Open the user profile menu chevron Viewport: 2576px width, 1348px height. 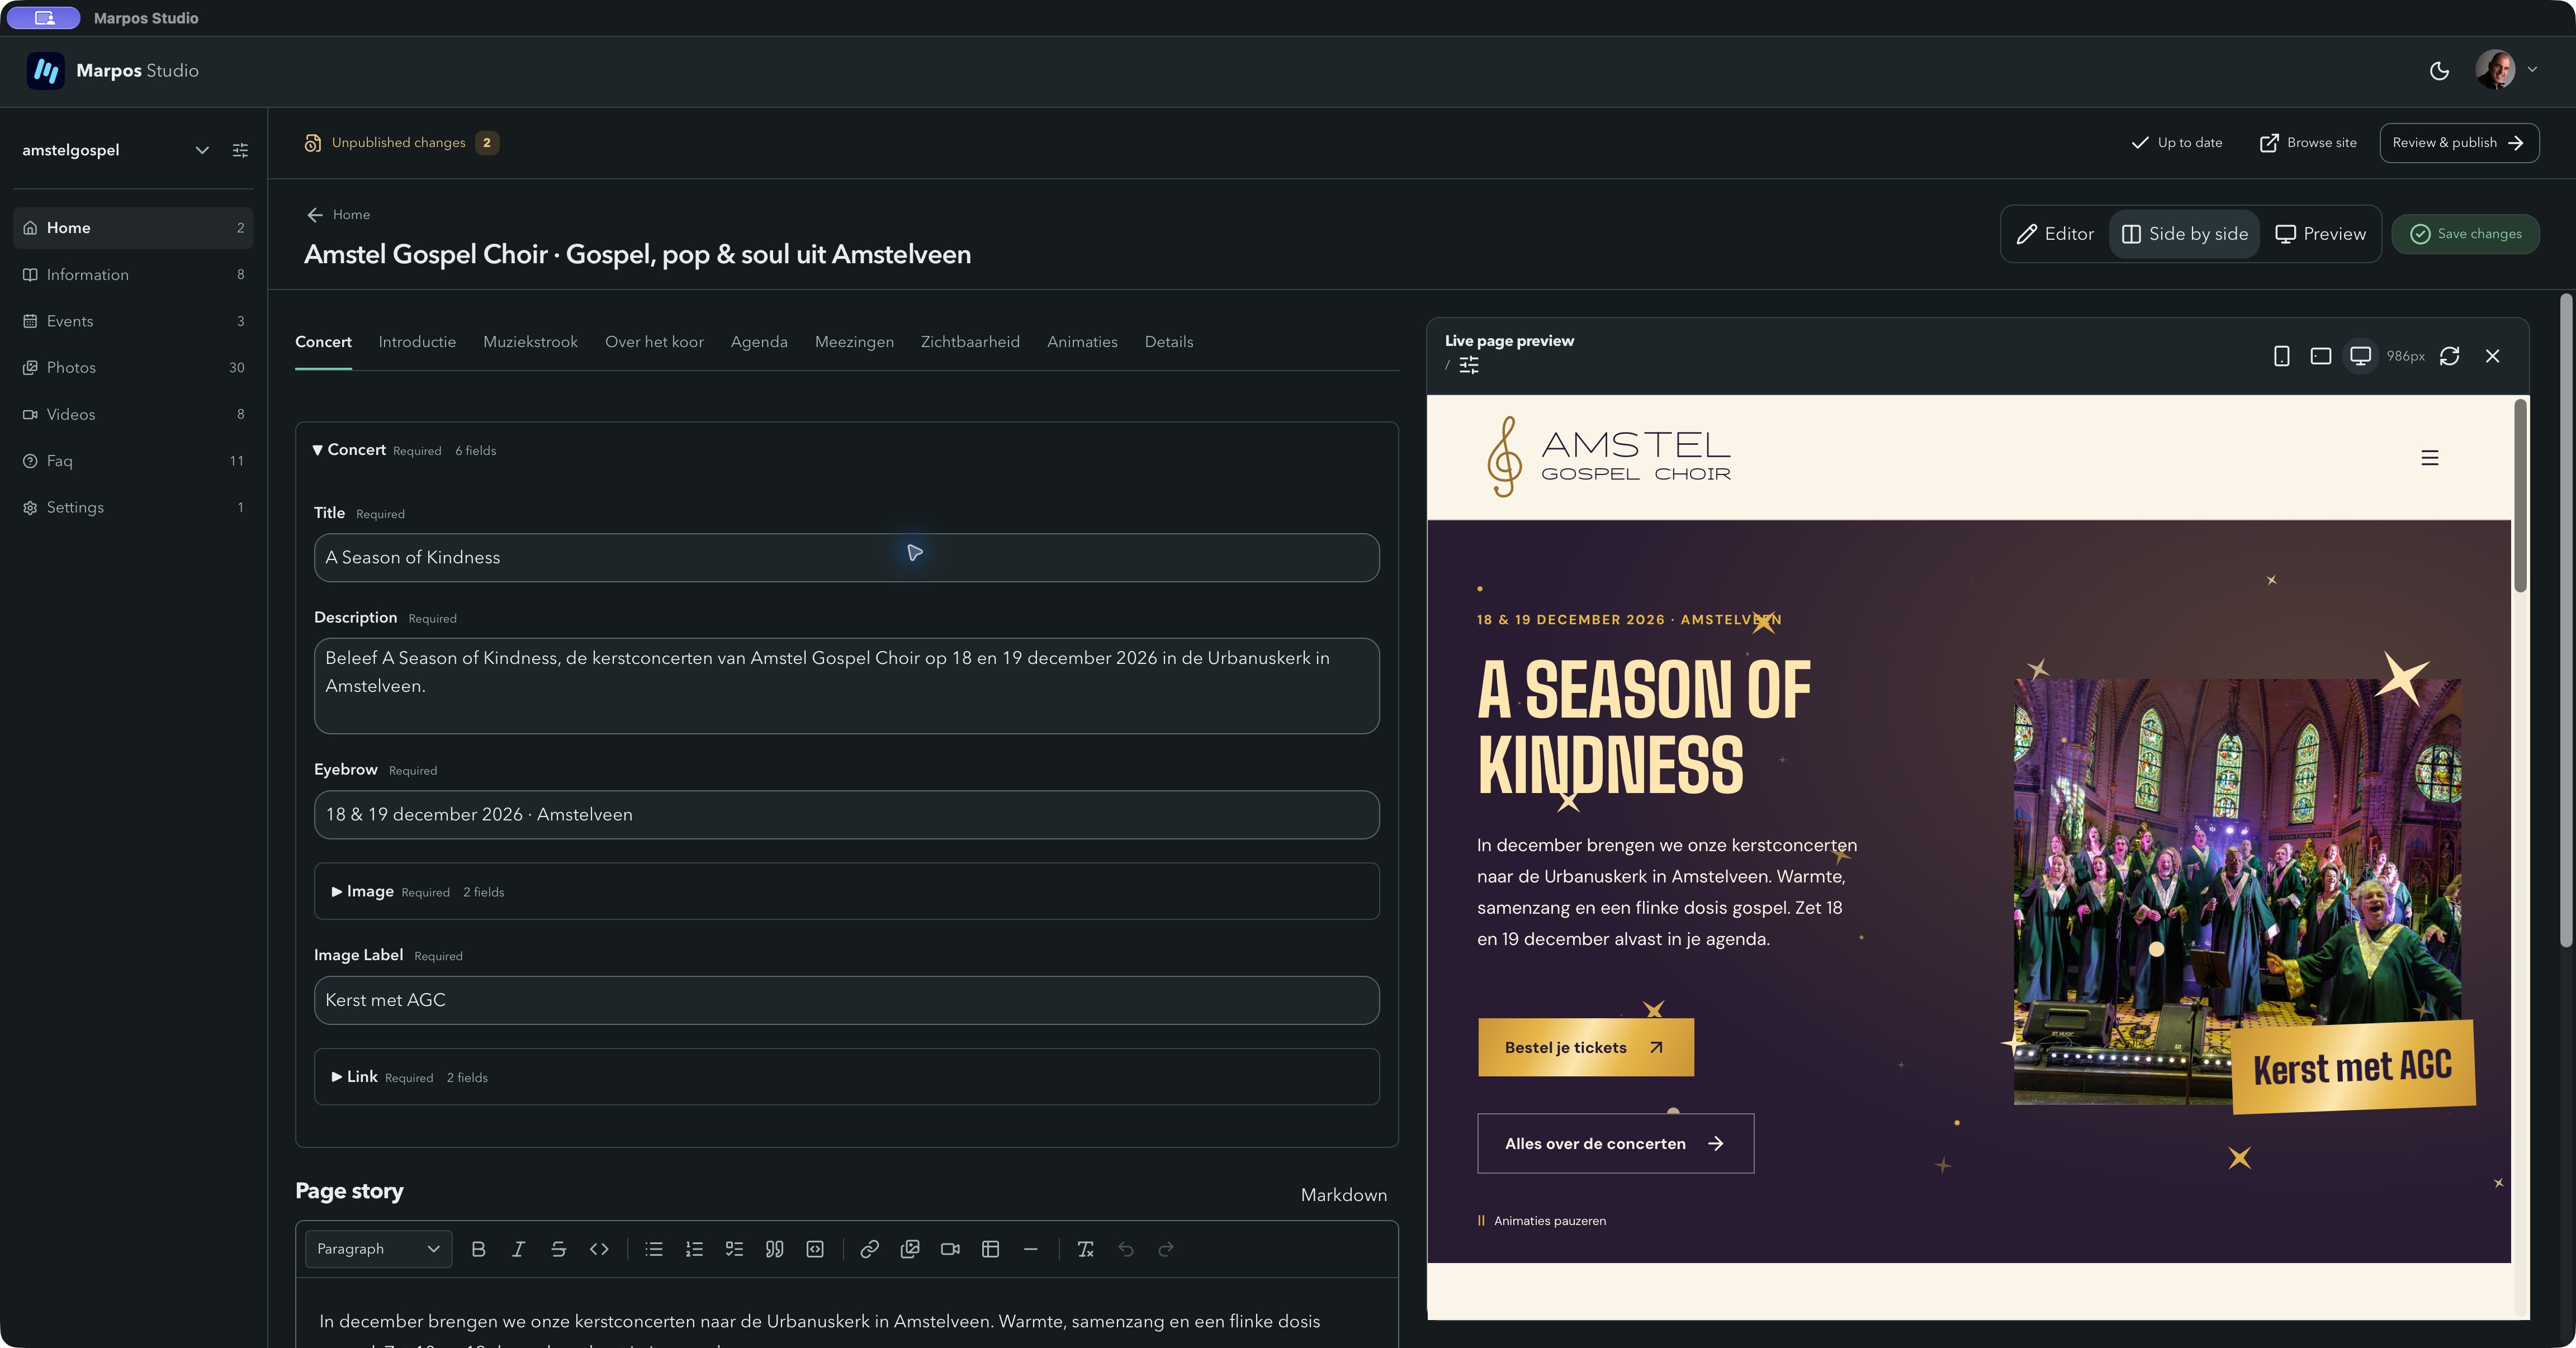tap(2532, 70)
